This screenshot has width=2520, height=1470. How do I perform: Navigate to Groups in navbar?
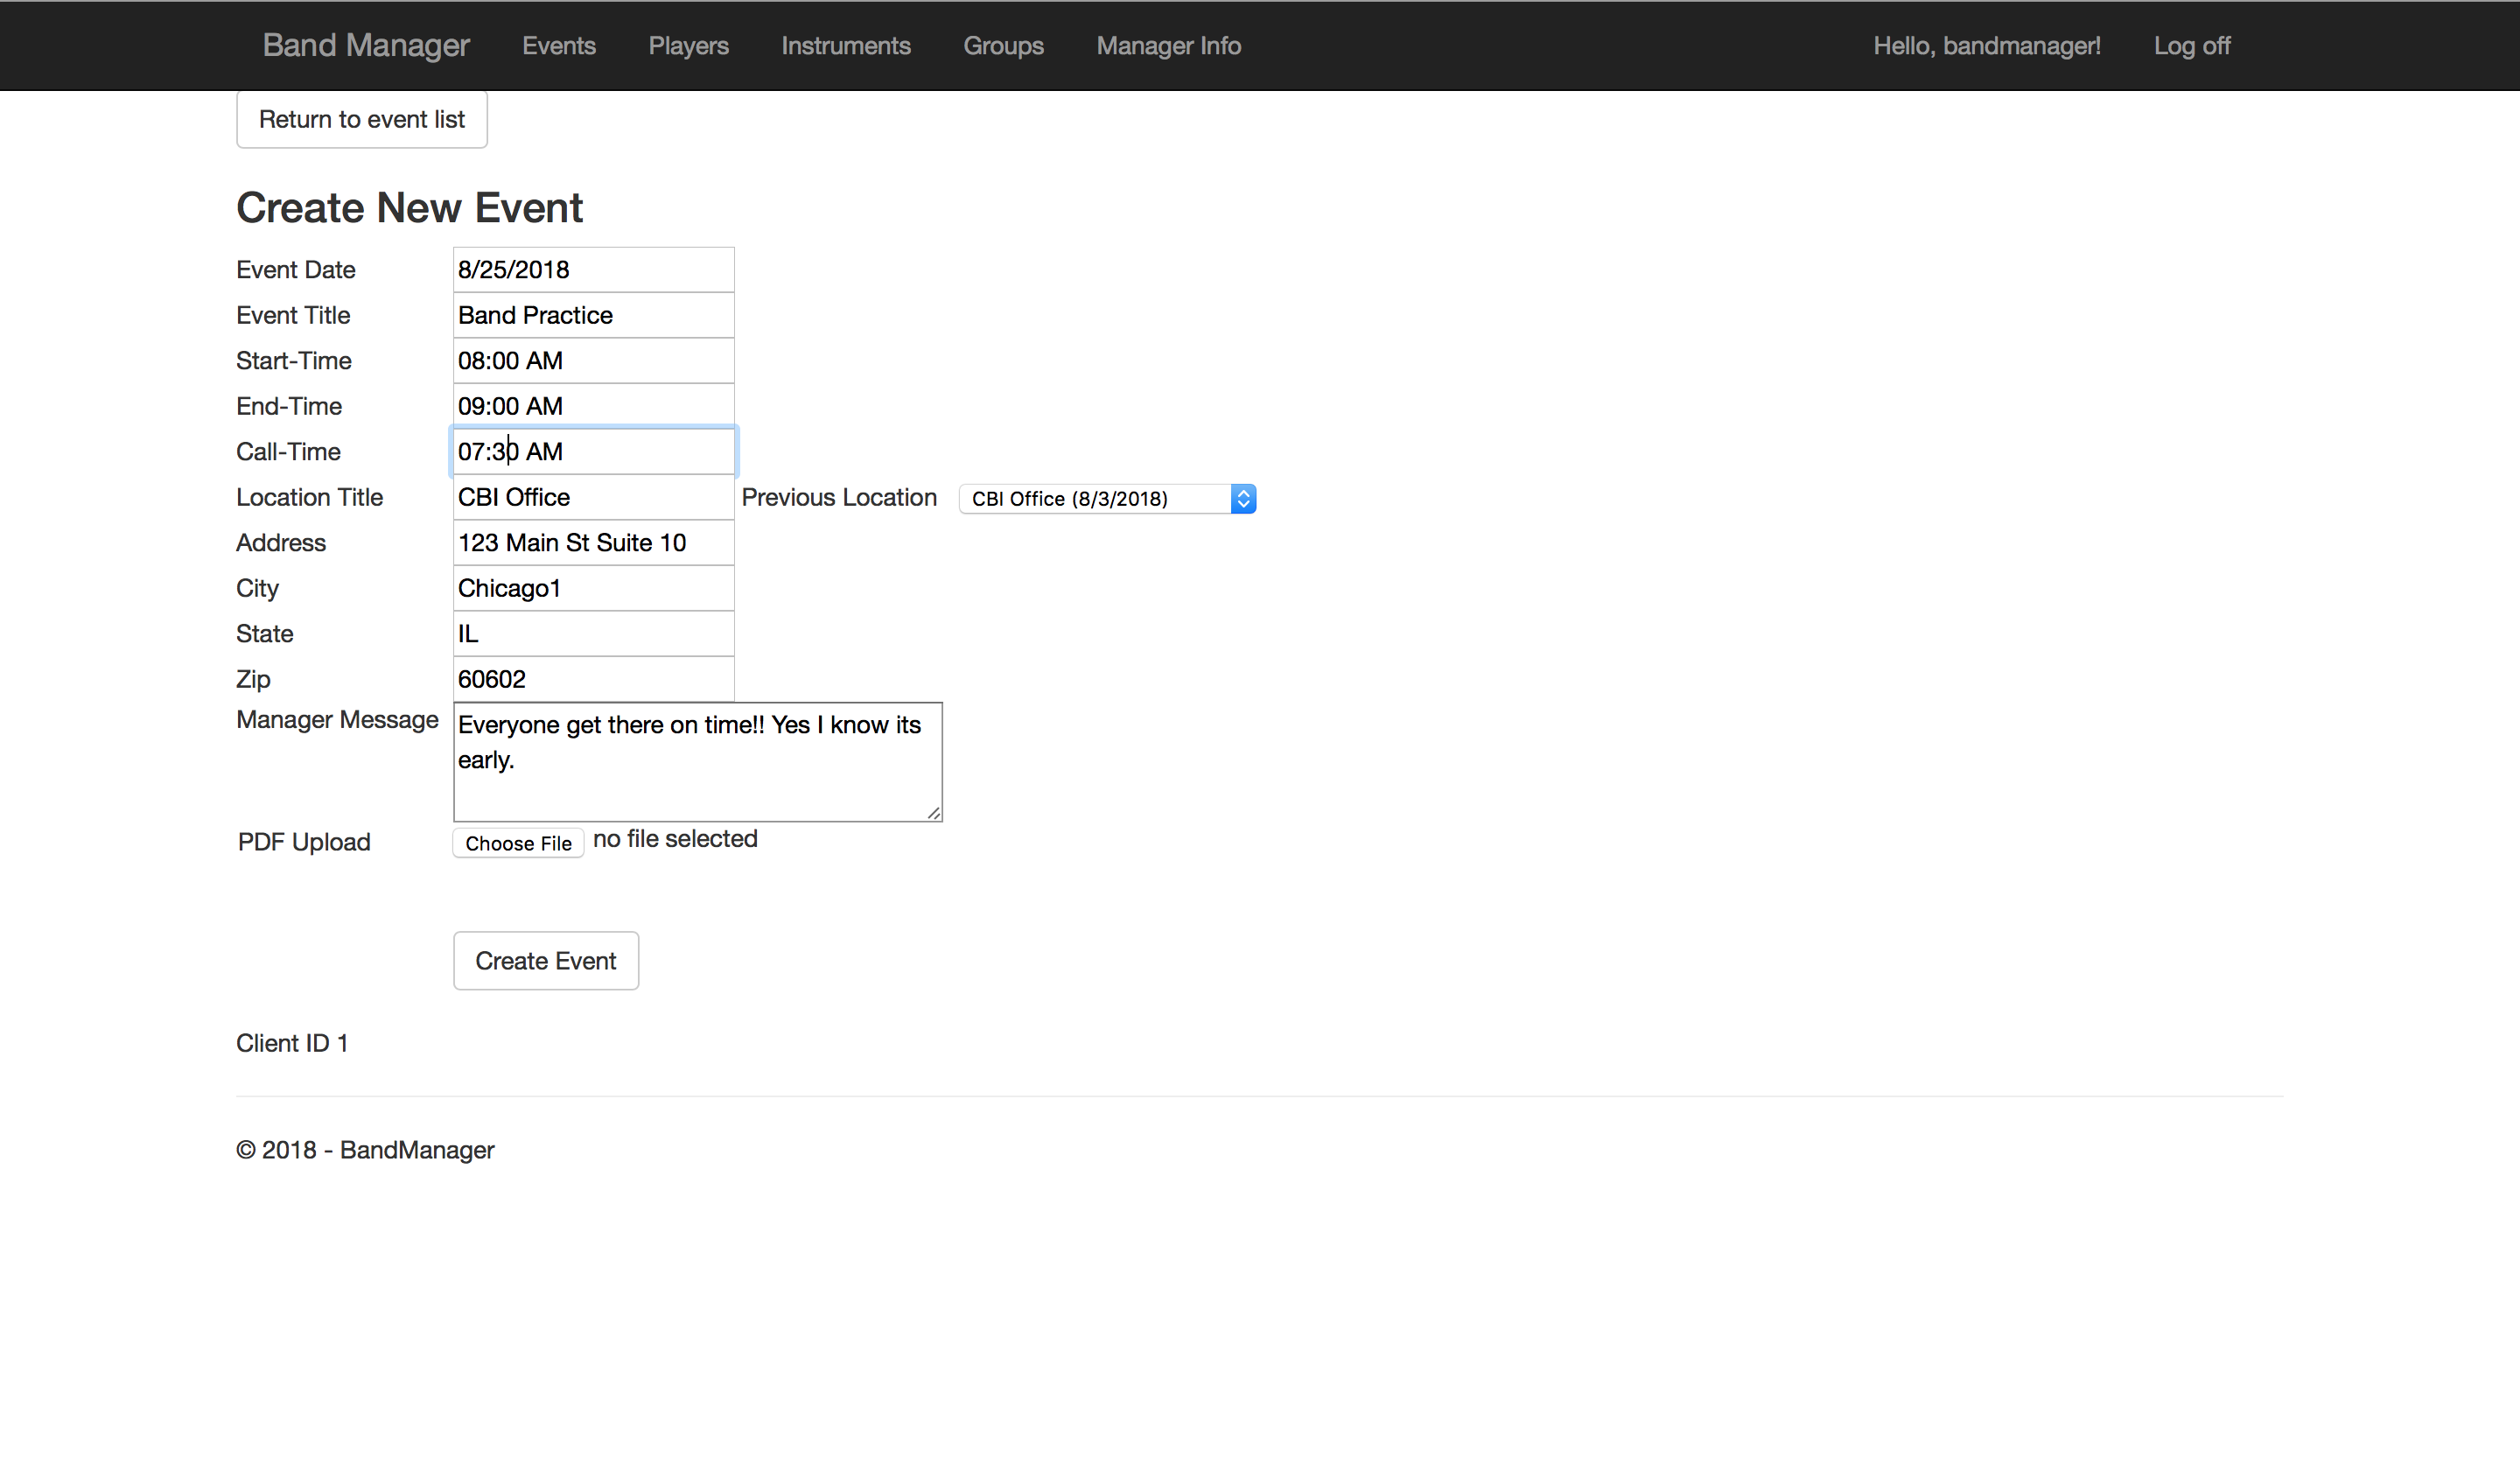click(1003, 46)
